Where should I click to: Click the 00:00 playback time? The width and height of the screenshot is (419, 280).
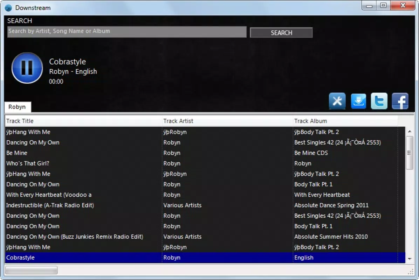point(56,82)
